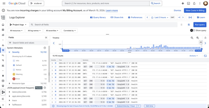This screenshot has width=209, height=108.
Task: Expand the Resource type field
Action: pos(9,83)
